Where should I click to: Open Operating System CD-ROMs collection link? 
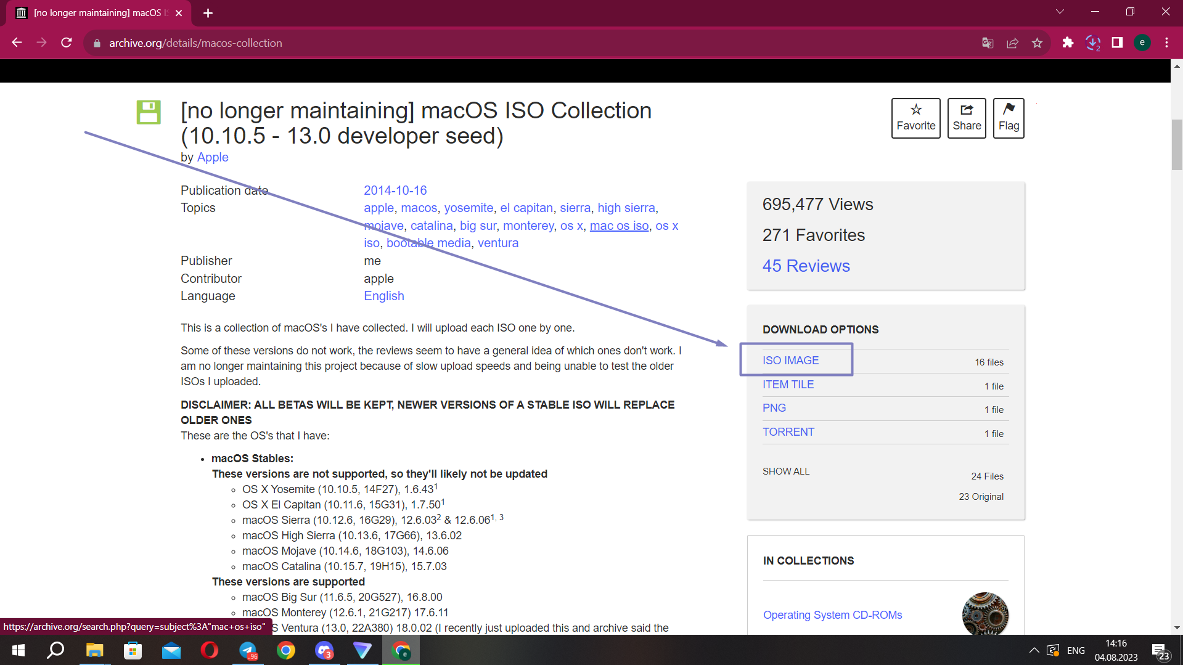(832, 615)
